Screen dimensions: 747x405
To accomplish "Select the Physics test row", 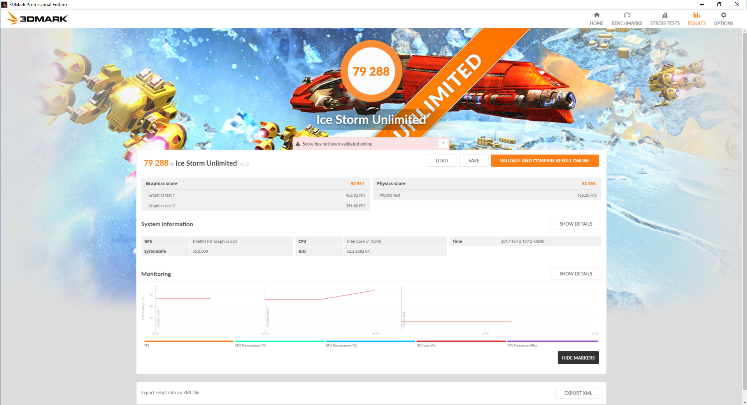I will point(487,195).
